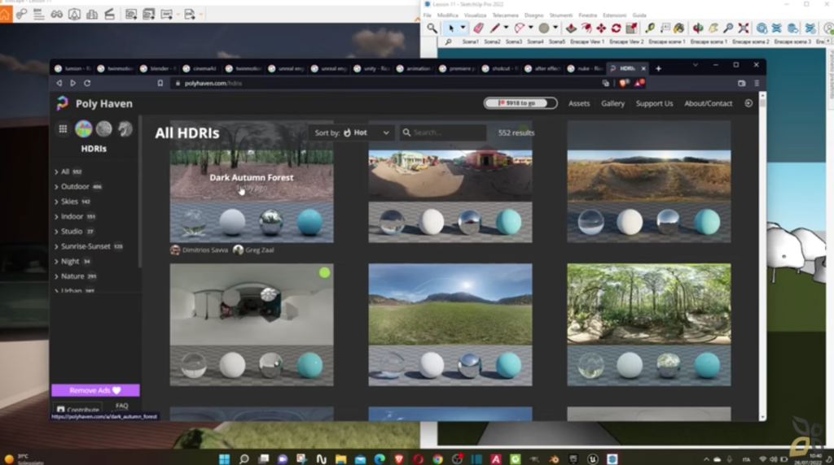834x465 pixels.
Task: Activate the SketchUp Tape Measure tool
Action: [650, 28]
